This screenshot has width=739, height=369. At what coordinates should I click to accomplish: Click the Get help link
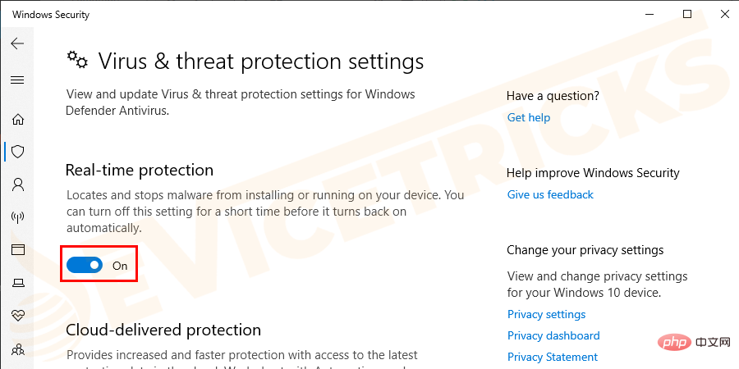coord(528,117)
